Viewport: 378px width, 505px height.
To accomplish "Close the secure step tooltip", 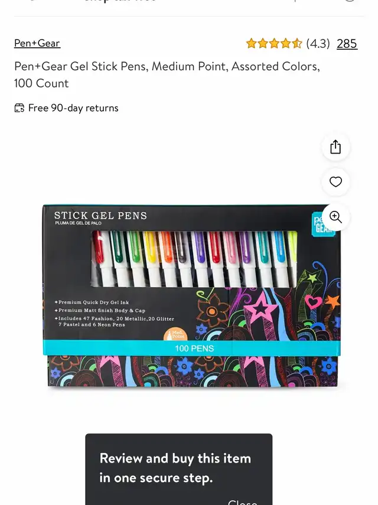I will tap(242, 502).
